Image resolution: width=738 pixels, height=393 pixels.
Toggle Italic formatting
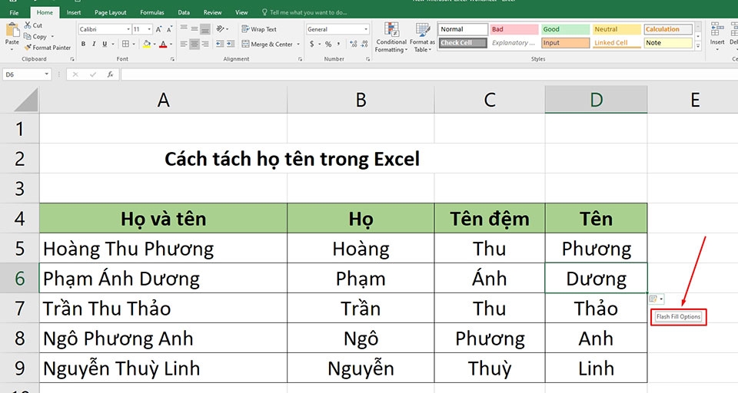coord(94,44)
